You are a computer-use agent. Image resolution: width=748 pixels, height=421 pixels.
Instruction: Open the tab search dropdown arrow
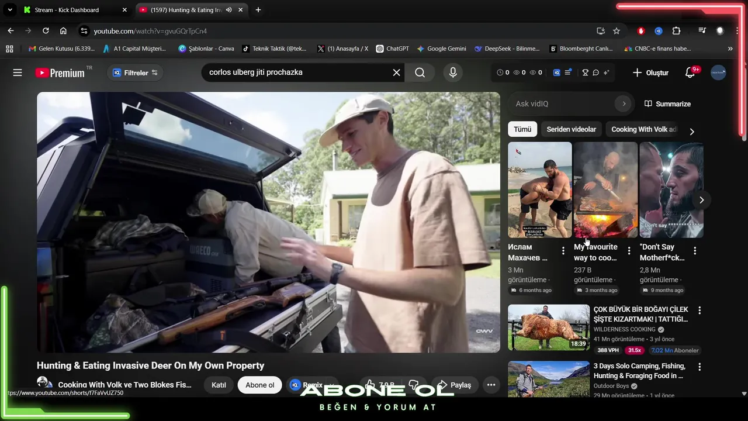point(10,10)
